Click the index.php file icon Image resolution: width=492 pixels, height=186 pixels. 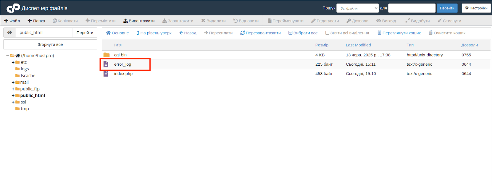tap(106, 74)
